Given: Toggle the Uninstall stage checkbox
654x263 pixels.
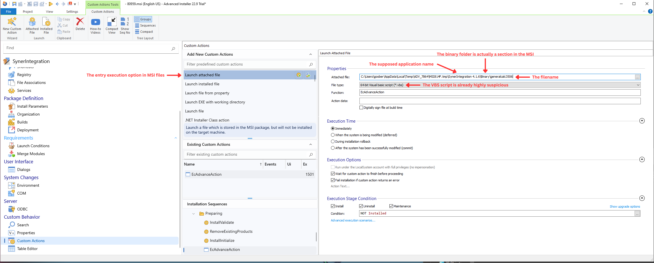Looking at the screenshot, I should (x=361, y=206).
